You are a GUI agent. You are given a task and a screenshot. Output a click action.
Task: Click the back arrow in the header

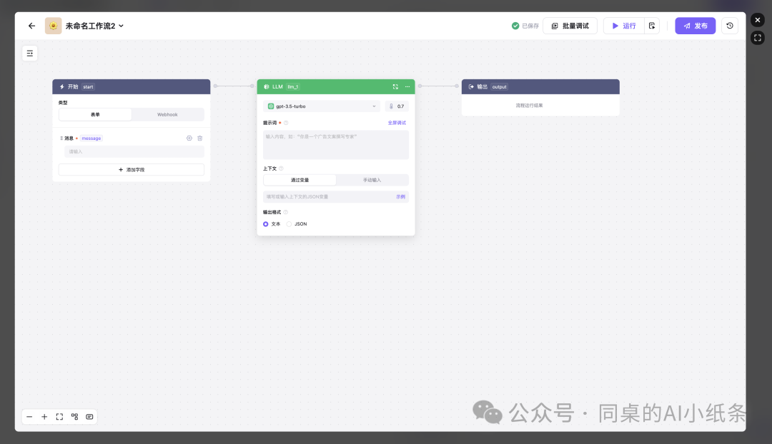click(31, 26)
